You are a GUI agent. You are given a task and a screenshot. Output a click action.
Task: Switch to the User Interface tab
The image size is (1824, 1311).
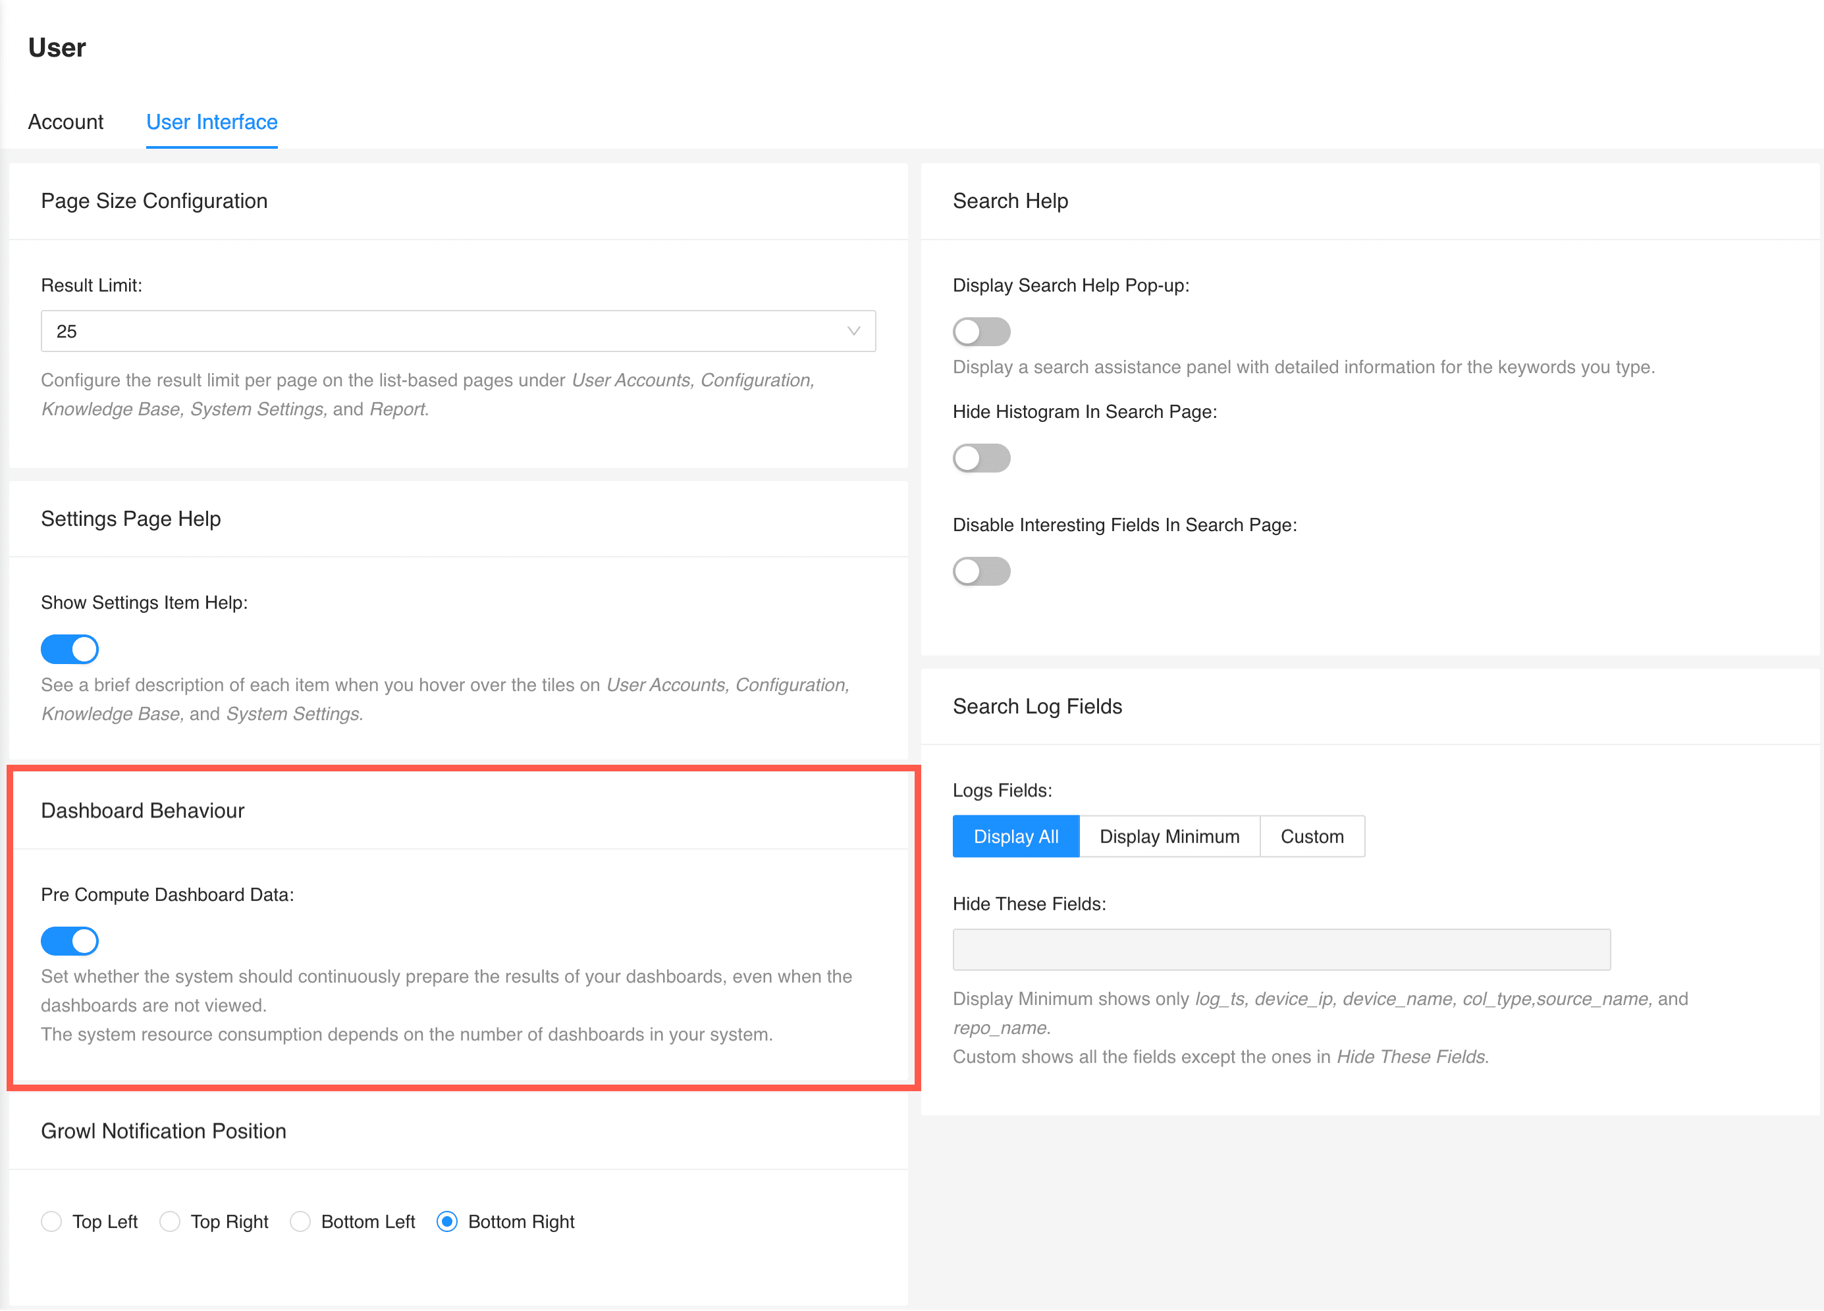click(211, 122)
